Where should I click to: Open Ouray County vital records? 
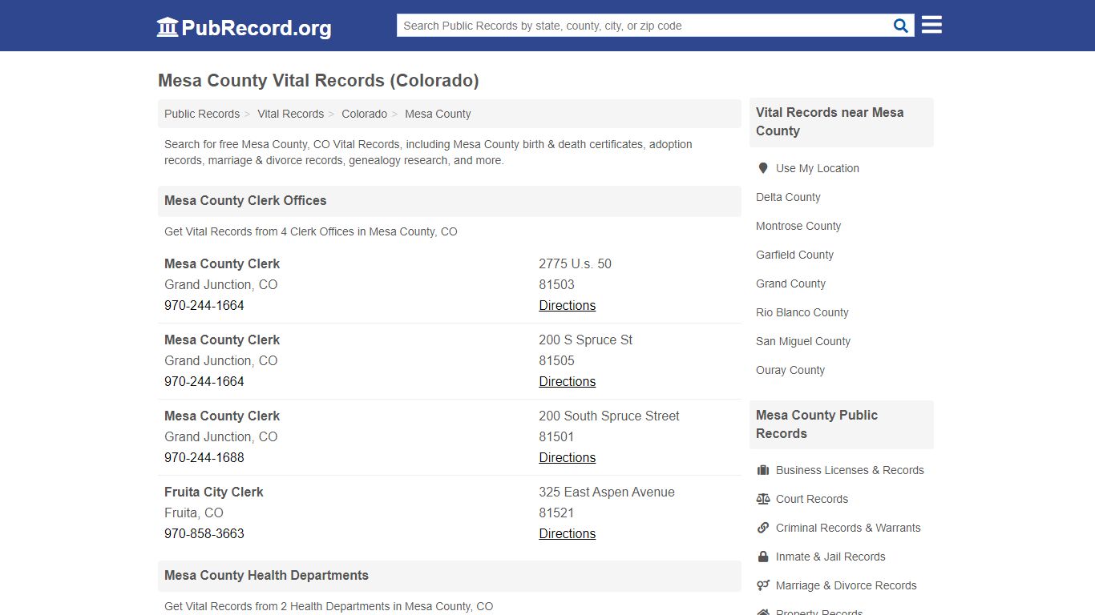pyautogui.click(x=790, y=370)
